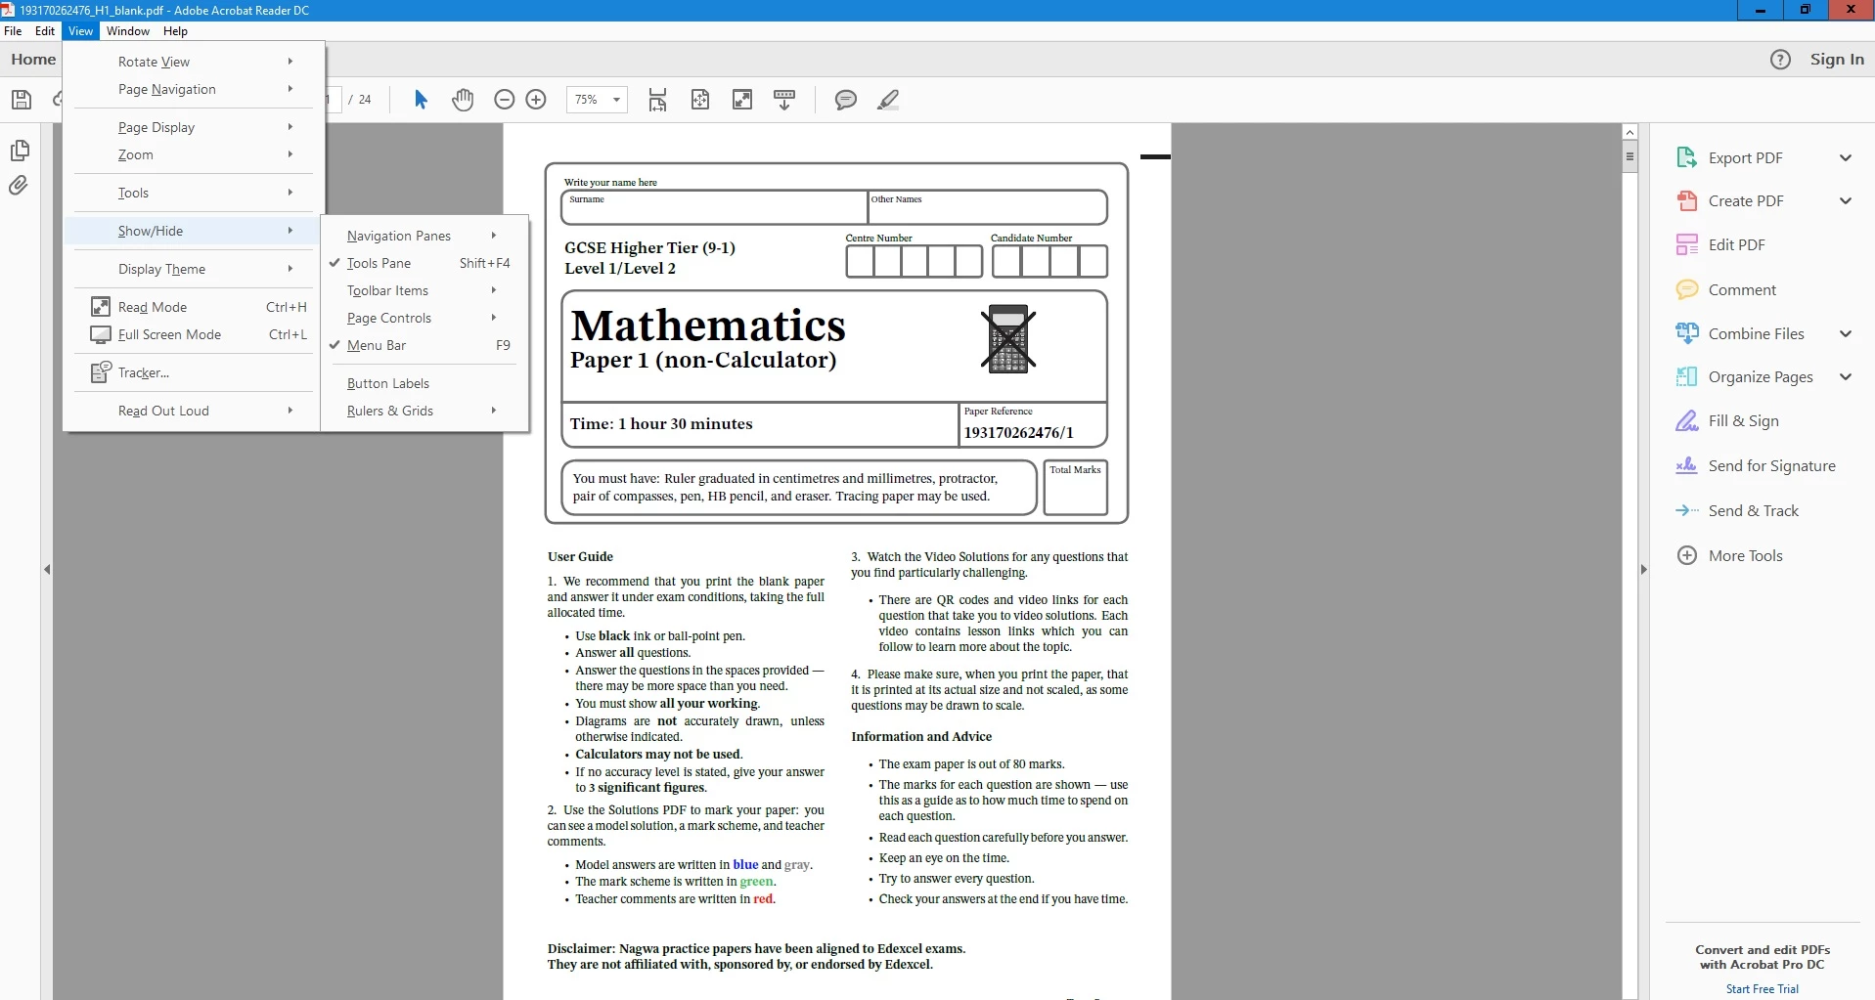
Task: Open the Help menu
Action: [x=175, y=31]
